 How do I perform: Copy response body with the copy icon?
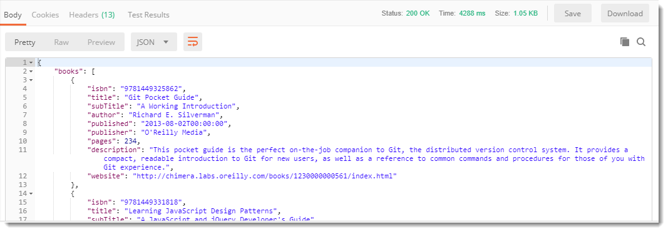click(625, 42)
